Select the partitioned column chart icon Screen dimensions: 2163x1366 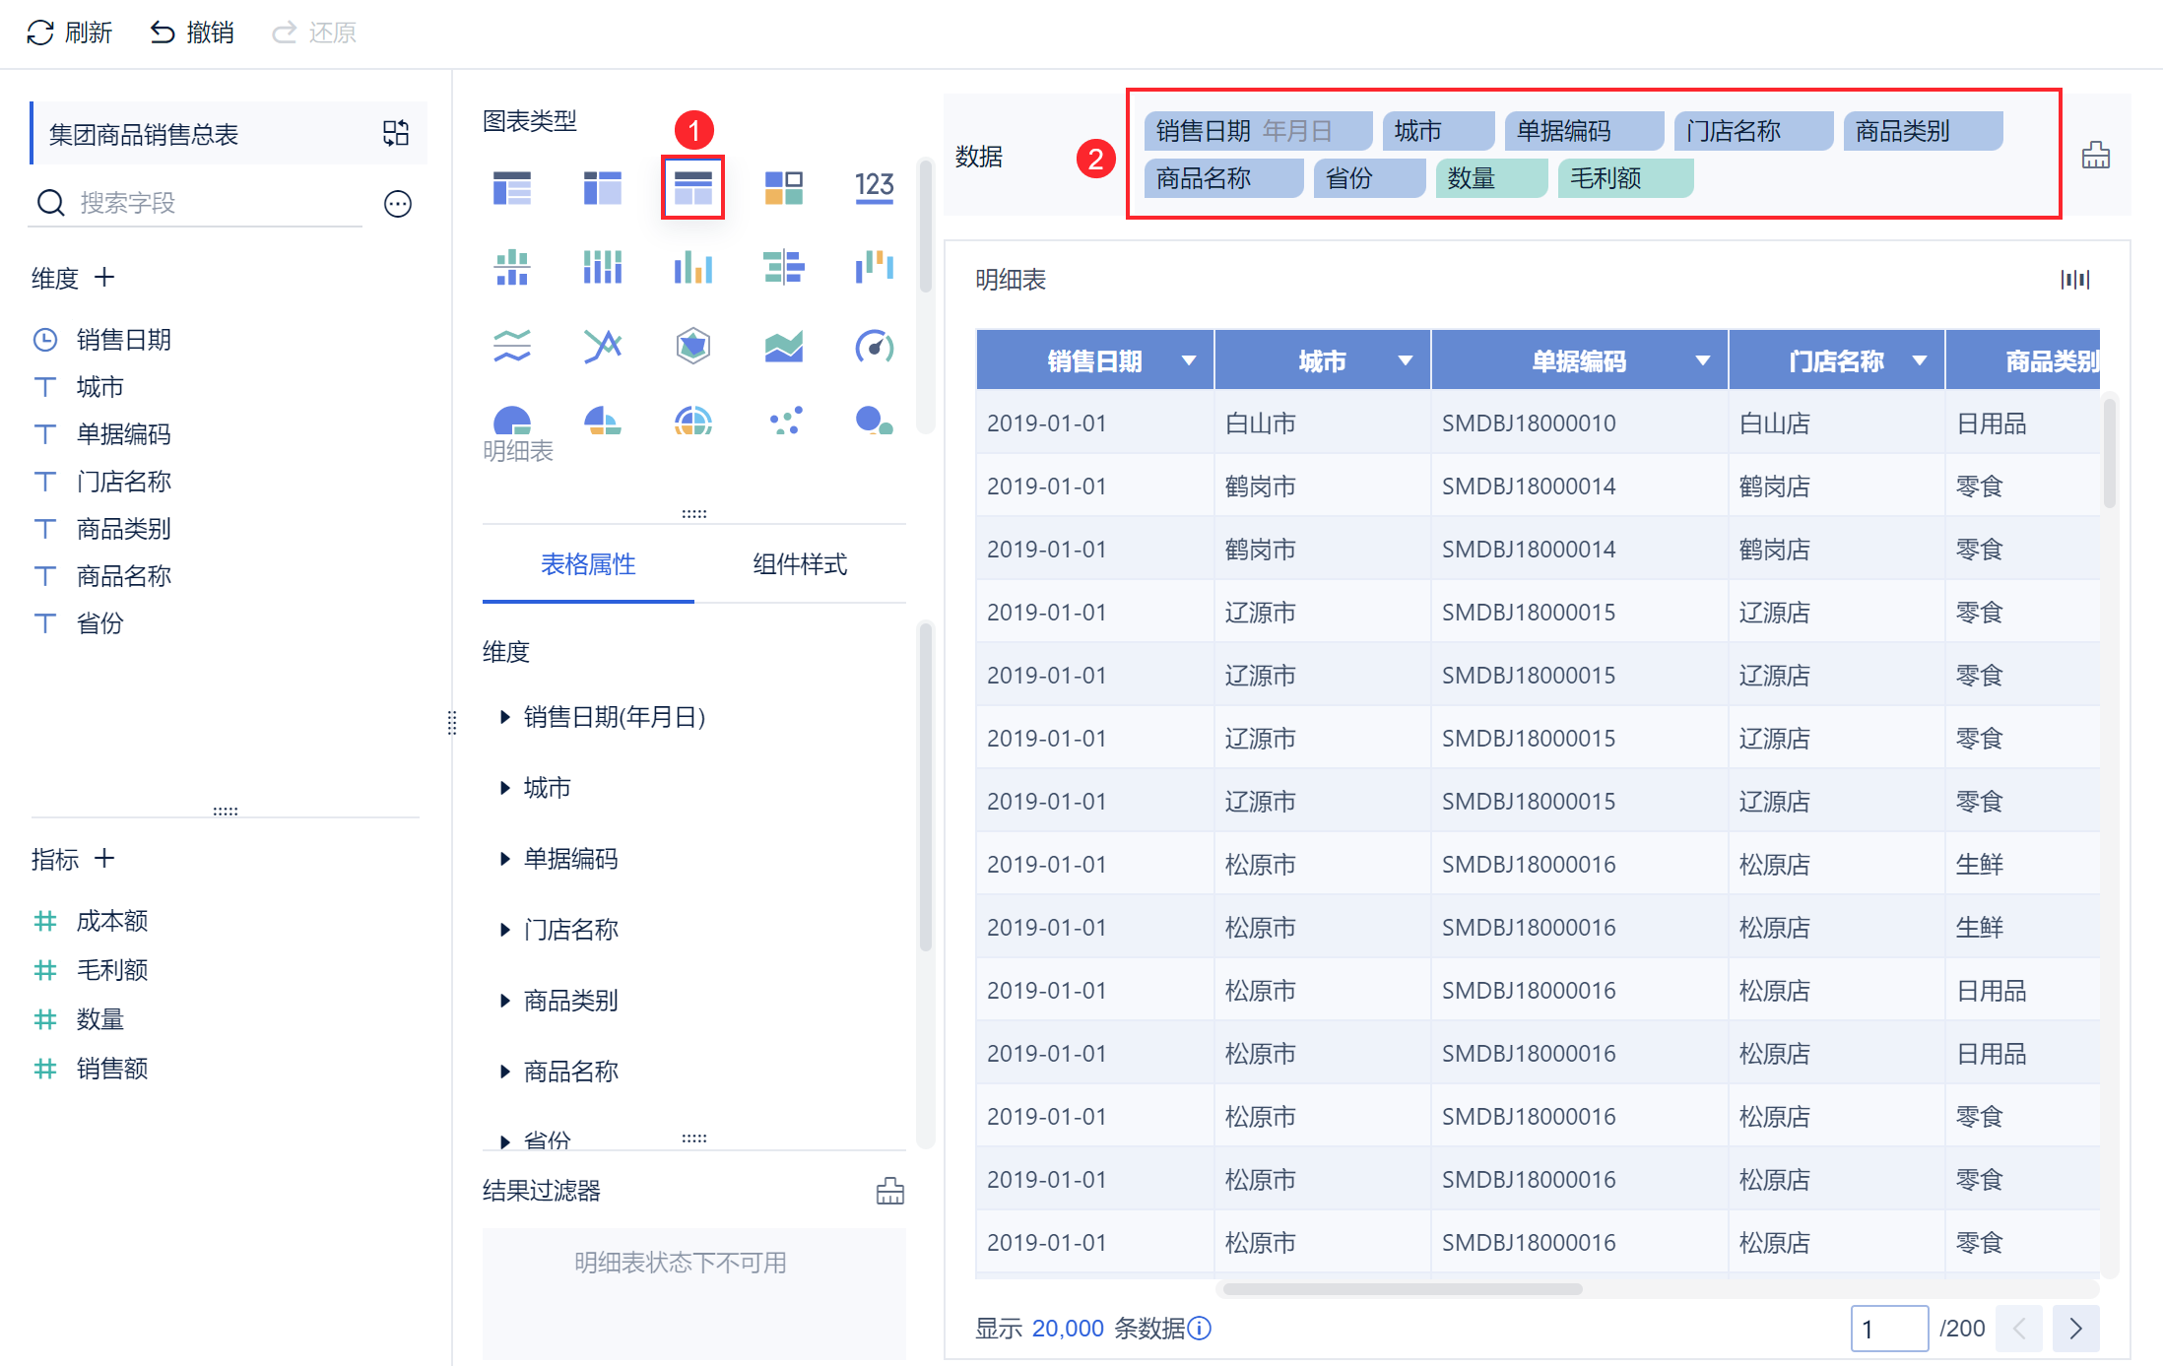(x=512, y=266)
